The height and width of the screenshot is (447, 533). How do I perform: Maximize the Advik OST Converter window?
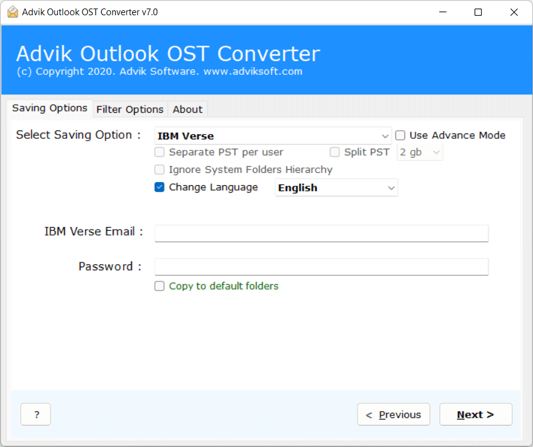[478, 12]
